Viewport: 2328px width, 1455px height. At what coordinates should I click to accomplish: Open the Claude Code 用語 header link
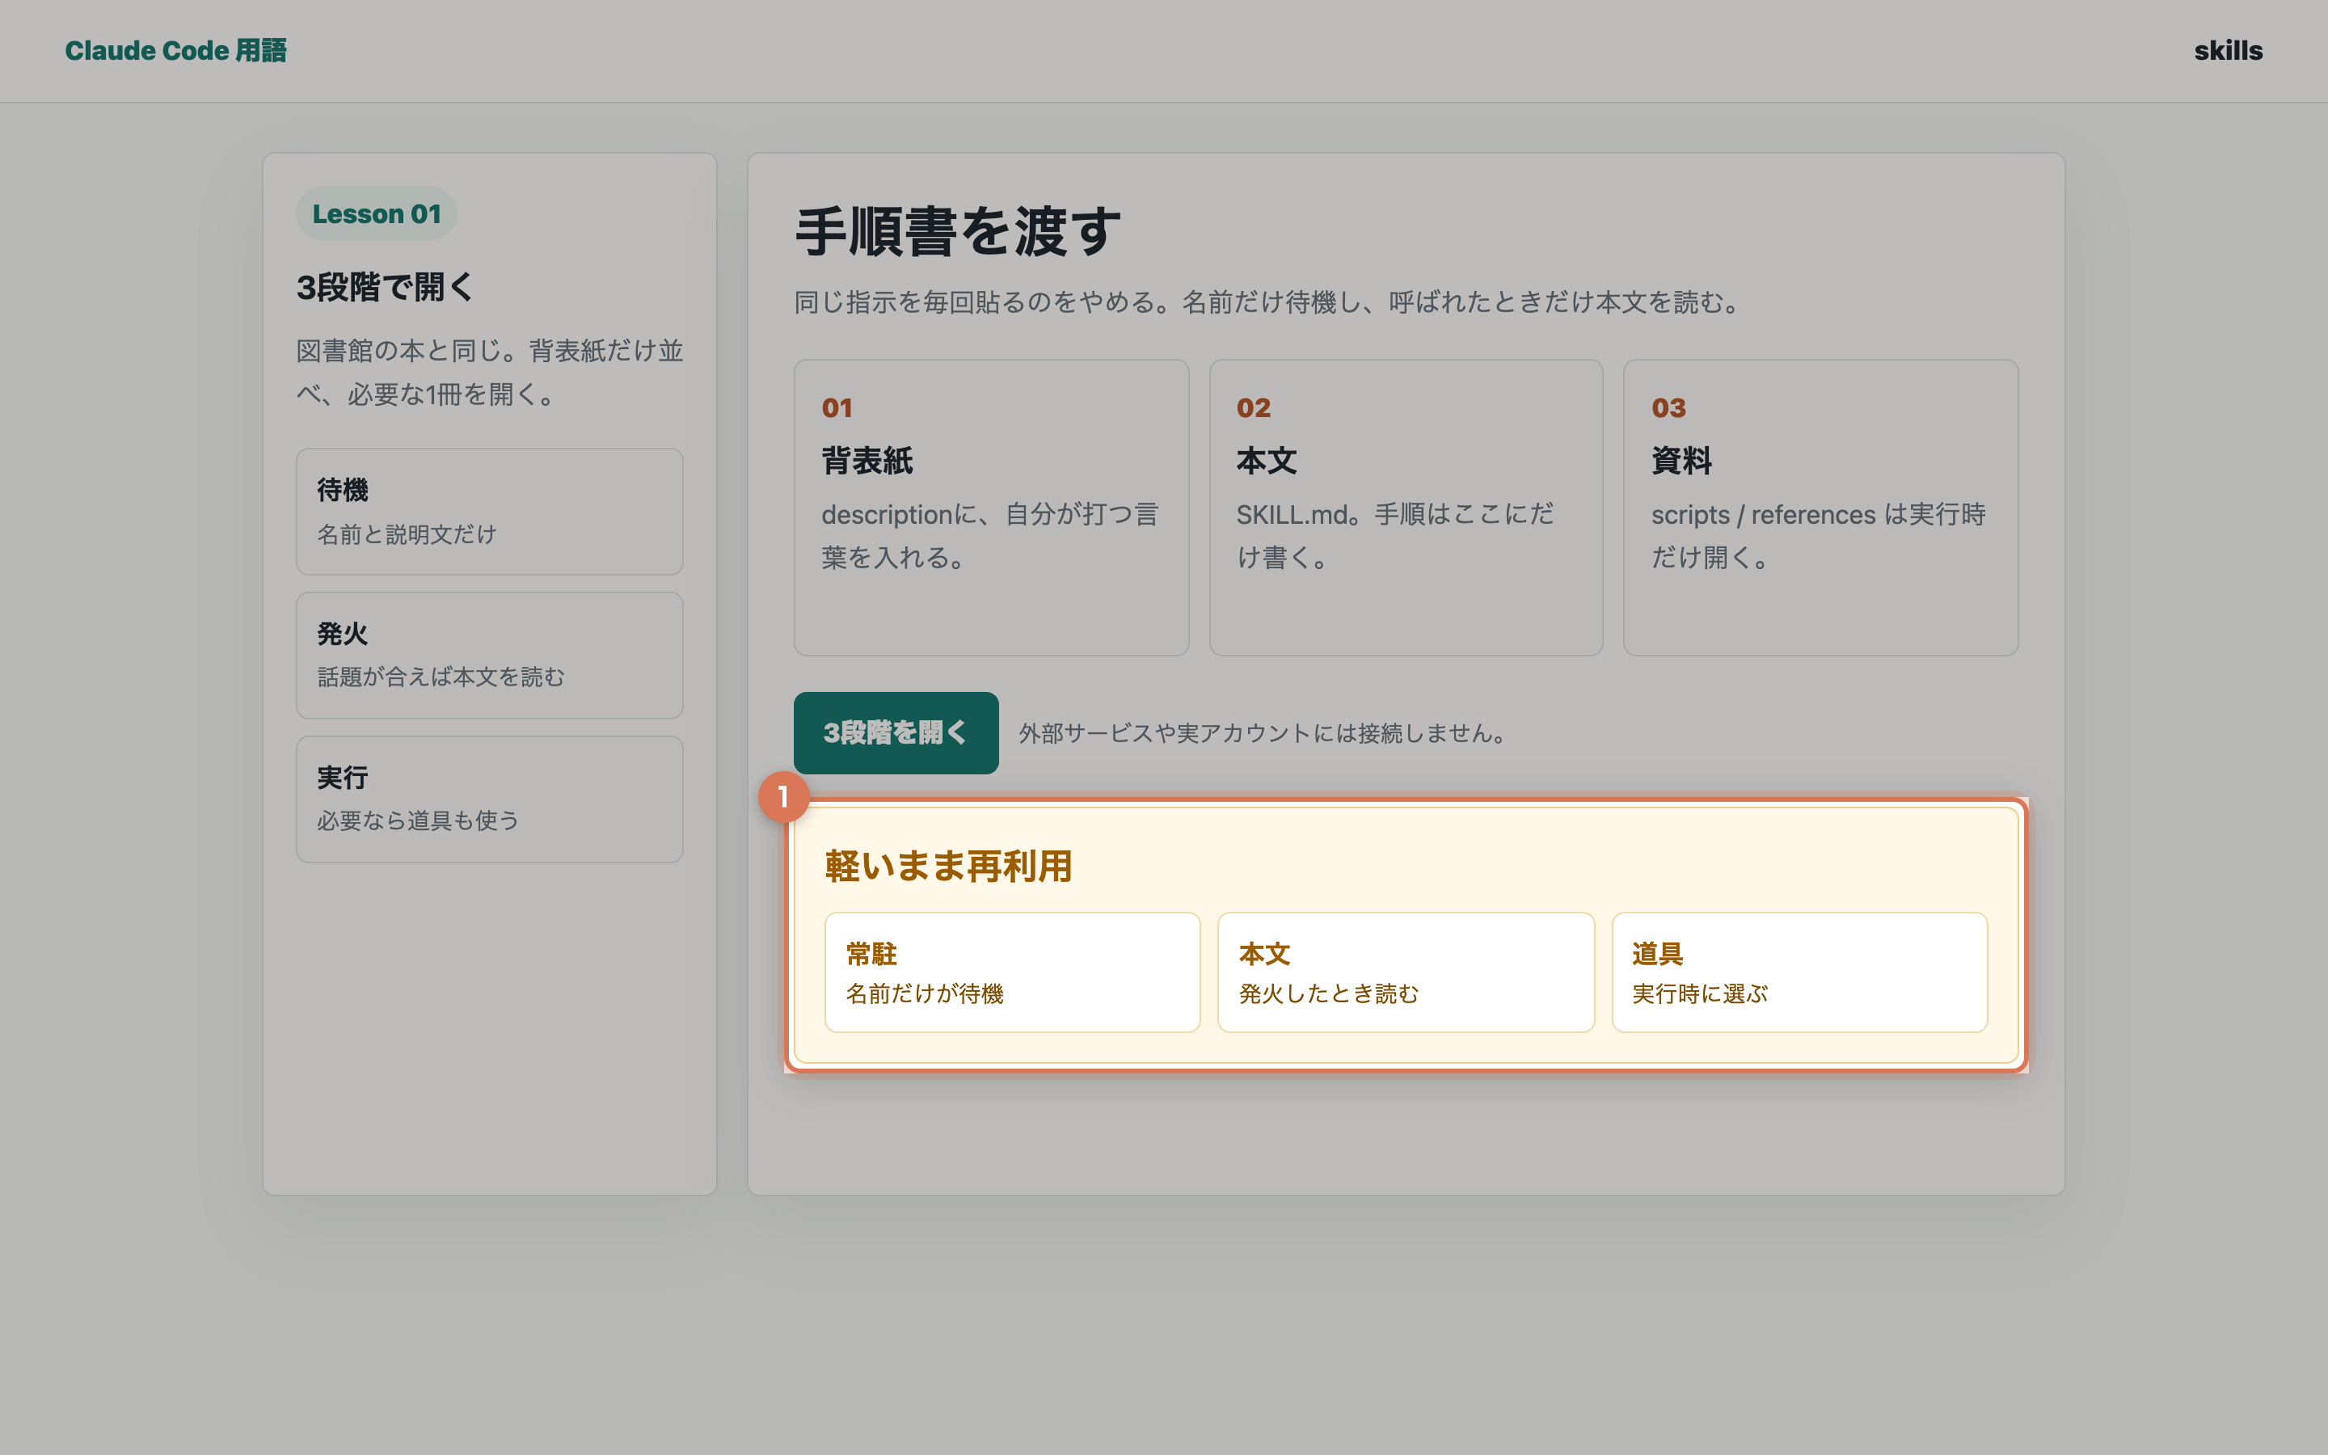pyautogui.click(x=176, y=50)
